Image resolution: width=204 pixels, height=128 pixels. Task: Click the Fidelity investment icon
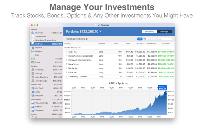33,107
